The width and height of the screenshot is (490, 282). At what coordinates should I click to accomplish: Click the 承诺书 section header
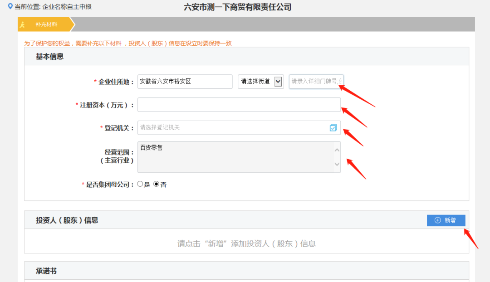pos(46,271)
